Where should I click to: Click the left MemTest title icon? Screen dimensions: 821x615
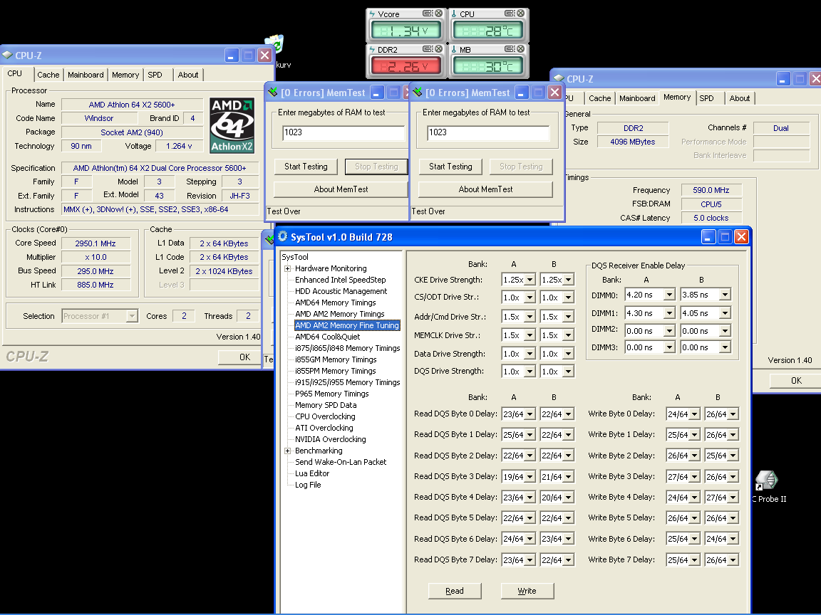tap(272, 93)
